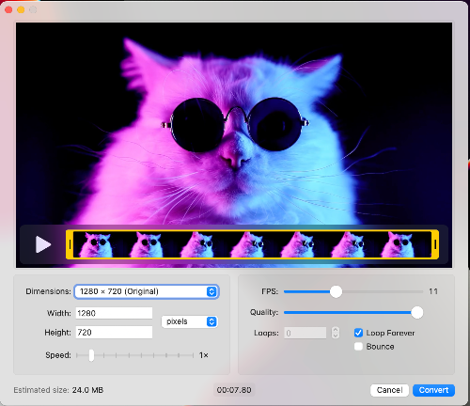Click the Estimated size 24.0 MB text
The height and width of the screenshot is (406, 470).
(x=58, y=390)
